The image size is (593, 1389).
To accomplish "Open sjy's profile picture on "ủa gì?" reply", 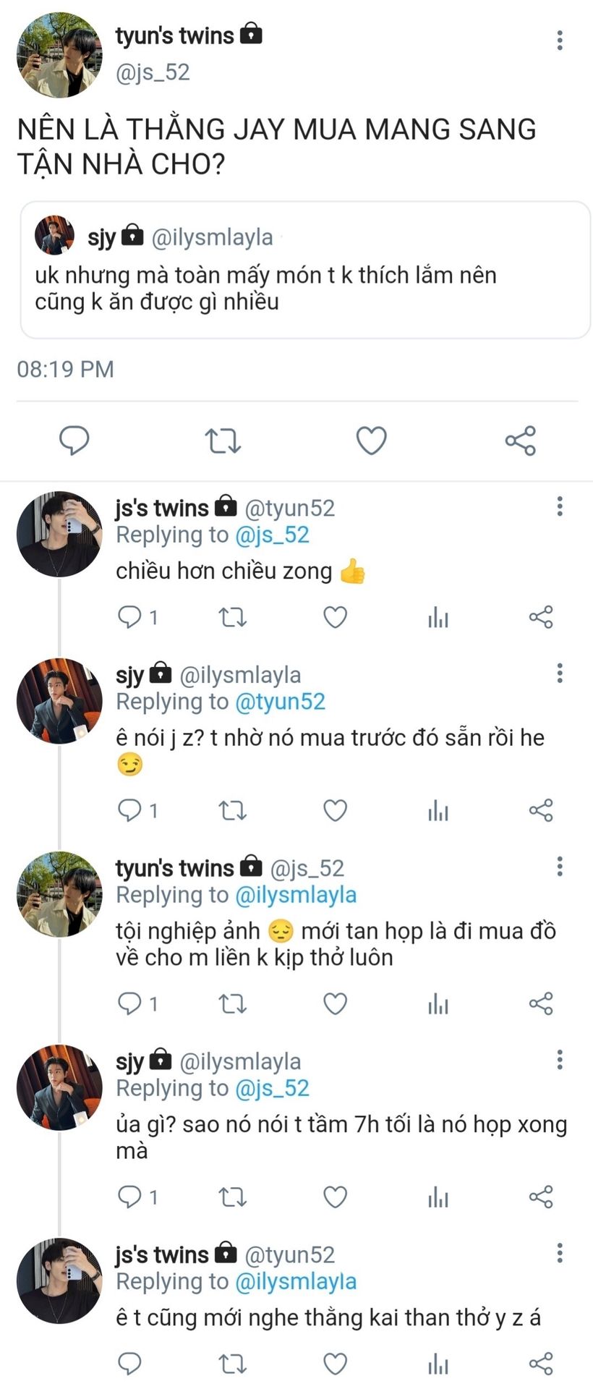I will click(x=59, y=1087).
